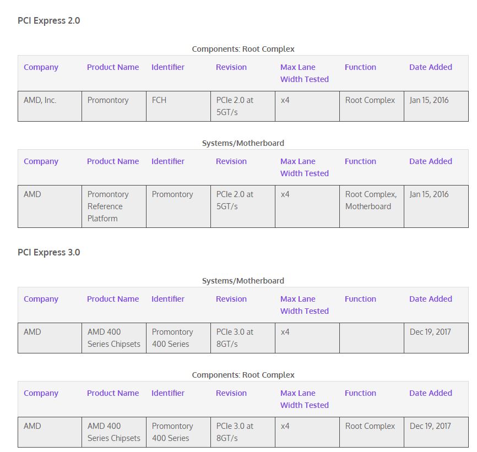The height and width of the screenshot is (452, 477).
Task: Click Date Added header in PCIe 2.0 Systems/Motherboard table
Action: pyautogui.click(x=430, y=161)
